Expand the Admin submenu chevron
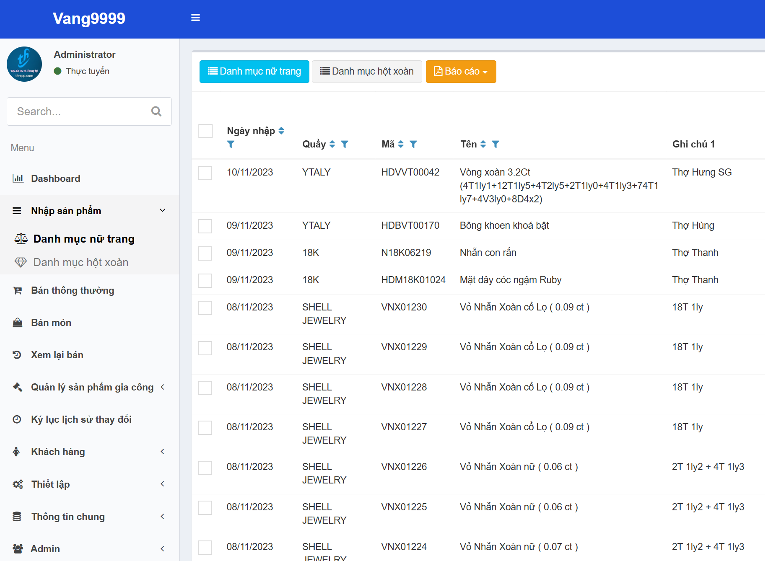Viewport: 768px width, 561px height. (163, 549)
